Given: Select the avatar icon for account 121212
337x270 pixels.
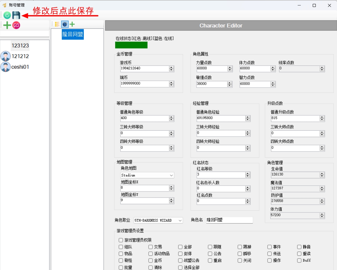Looking at the screenshot, I should (5, 56).
